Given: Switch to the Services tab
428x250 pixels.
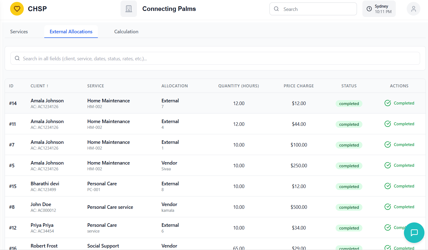Looking at the screenshot, I should pyautogui.click(x=19, y=32).
